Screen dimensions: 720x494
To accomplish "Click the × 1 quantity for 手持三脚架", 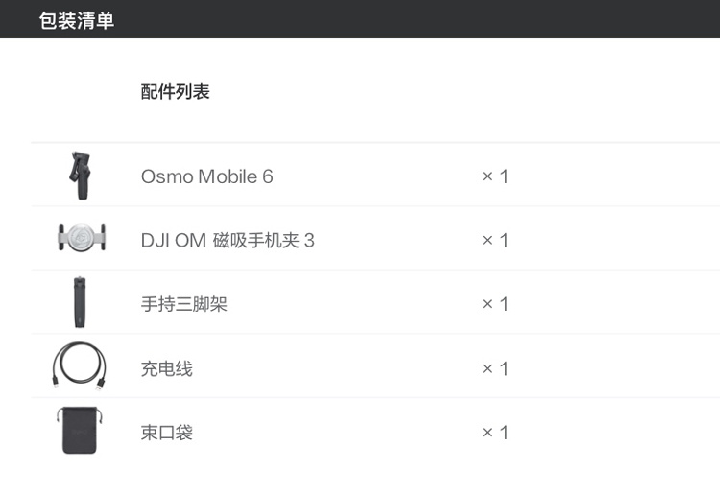I will [x=494, y=304].
